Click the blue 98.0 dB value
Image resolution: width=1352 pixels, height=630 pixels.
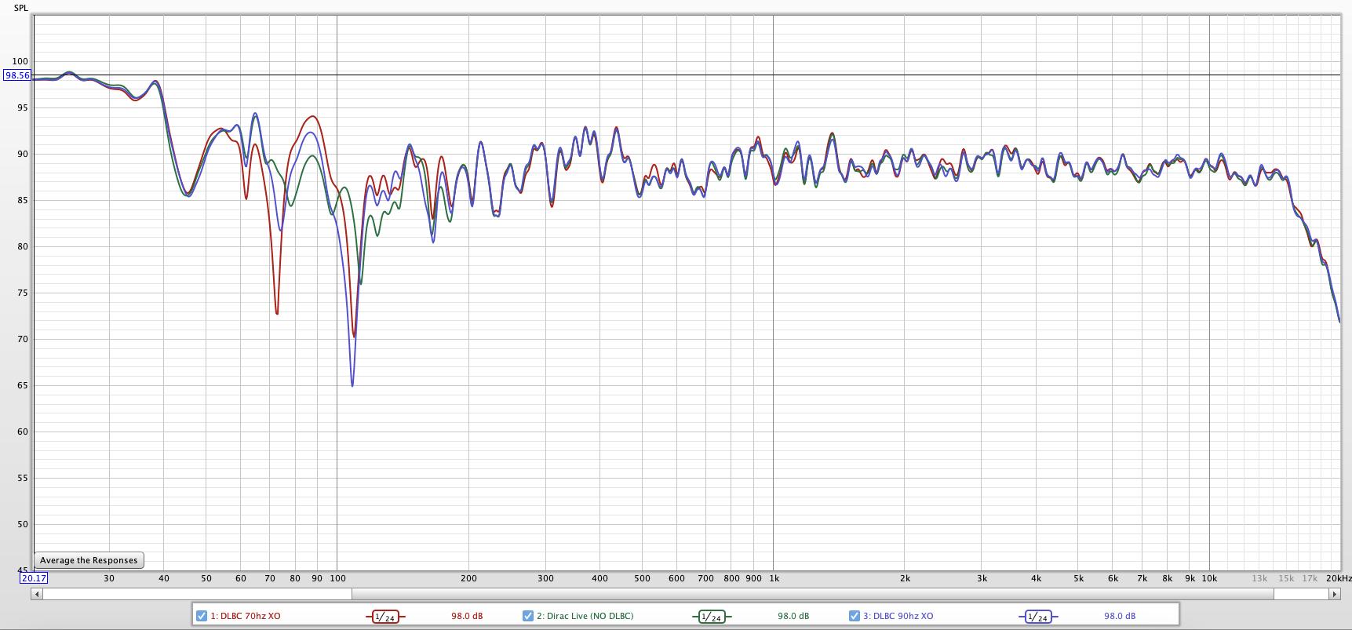1120,616
